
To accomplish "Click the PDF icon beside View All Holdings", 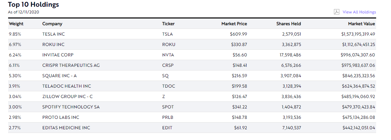I will pos(336,12).
